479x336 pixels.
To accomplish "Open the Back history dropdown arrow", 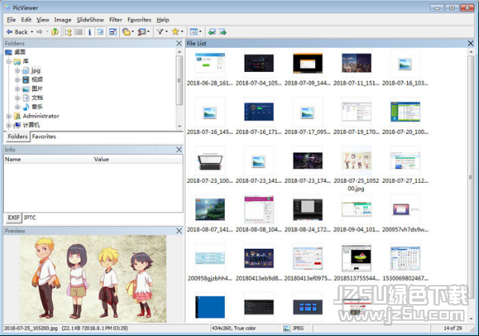I will point(31,32).
